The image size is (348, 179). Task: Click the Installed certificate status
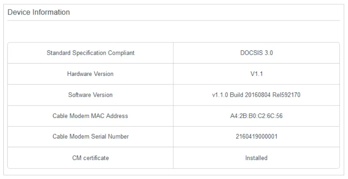pyautogui.click(x=256, y=158)
